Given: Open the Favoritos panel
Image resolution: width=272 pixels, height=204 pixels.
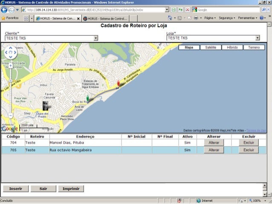Looking at the screenshot, I should click(x=10, y=18).
